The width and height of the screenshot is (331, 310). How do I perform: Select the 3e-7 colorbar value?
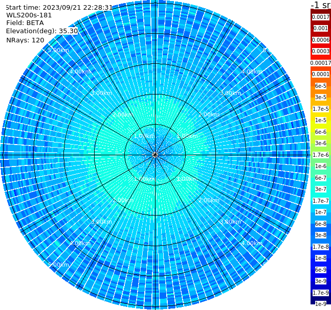[x=321, y=189]
